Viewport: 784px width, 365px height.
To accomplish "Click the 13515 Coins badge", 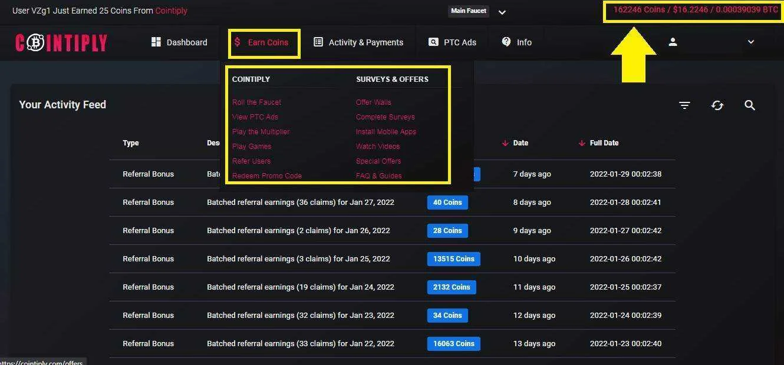I will pos(454,259).
